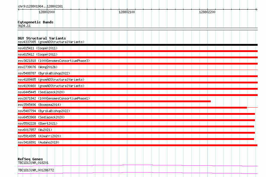Viewport: 266px width, 177px height.
Task: Open variant nsv615412 (Cooper2011) label
Action: (x=38, y=54)
